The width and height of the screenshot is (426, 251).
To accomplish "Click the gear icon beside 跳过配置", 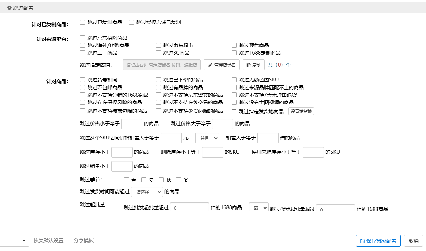I will pos(10,8).
